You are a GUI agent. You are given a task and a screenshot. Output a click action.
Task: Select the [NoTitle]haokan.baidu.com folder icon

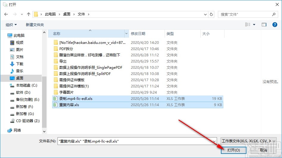(x=56, y=43)
